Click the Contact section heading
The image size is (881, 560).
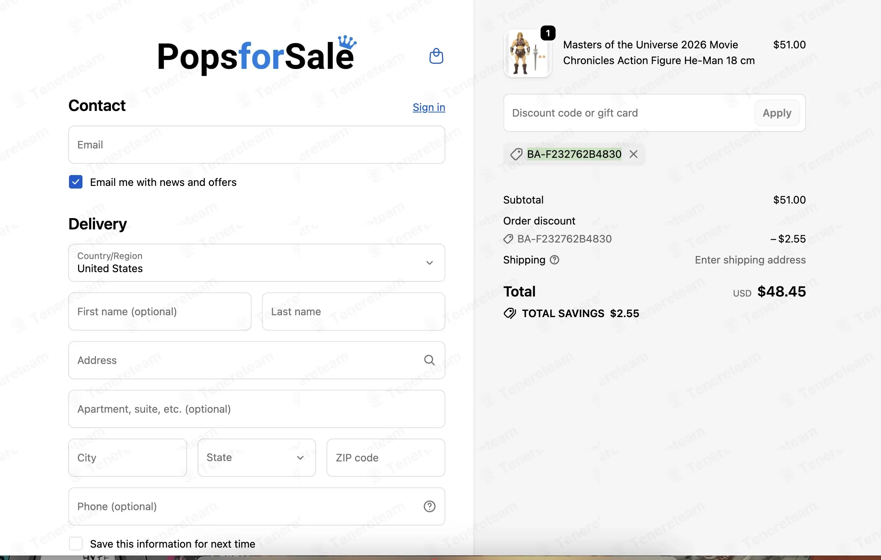click(97, 106)
